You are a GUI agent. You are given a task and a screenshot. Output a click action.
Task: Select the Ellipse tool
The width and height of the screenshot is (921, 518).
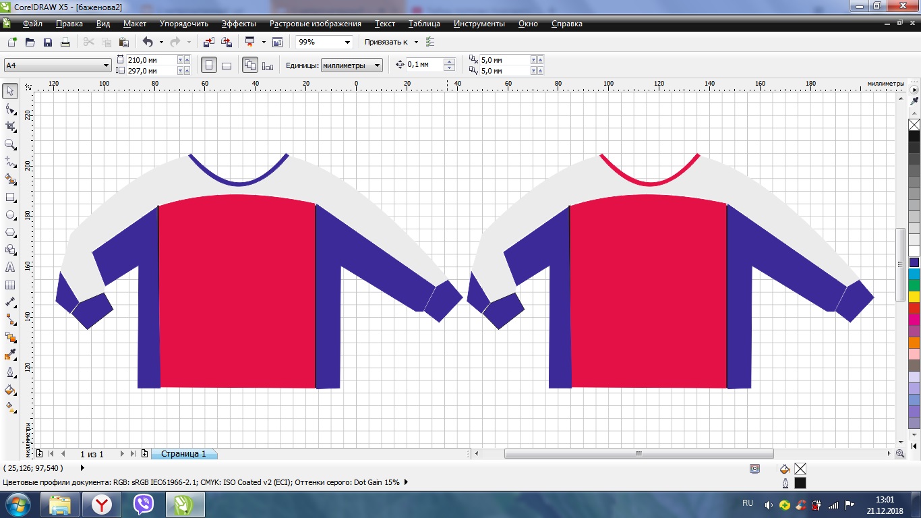[10, 215]
